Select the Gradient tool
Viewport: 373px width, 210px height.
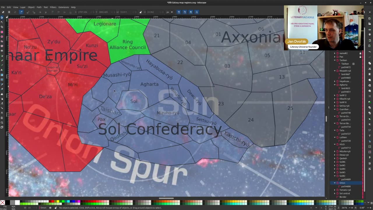coord(2,75)
